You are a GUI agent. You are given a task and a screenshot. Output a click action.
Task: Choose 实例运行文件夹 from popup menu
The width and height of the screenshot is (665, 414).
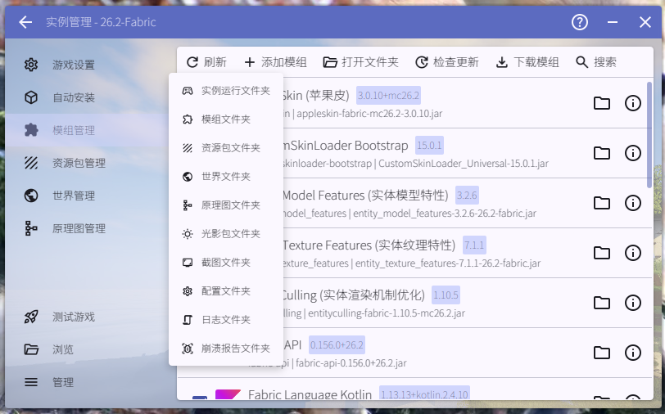[226, 91]
